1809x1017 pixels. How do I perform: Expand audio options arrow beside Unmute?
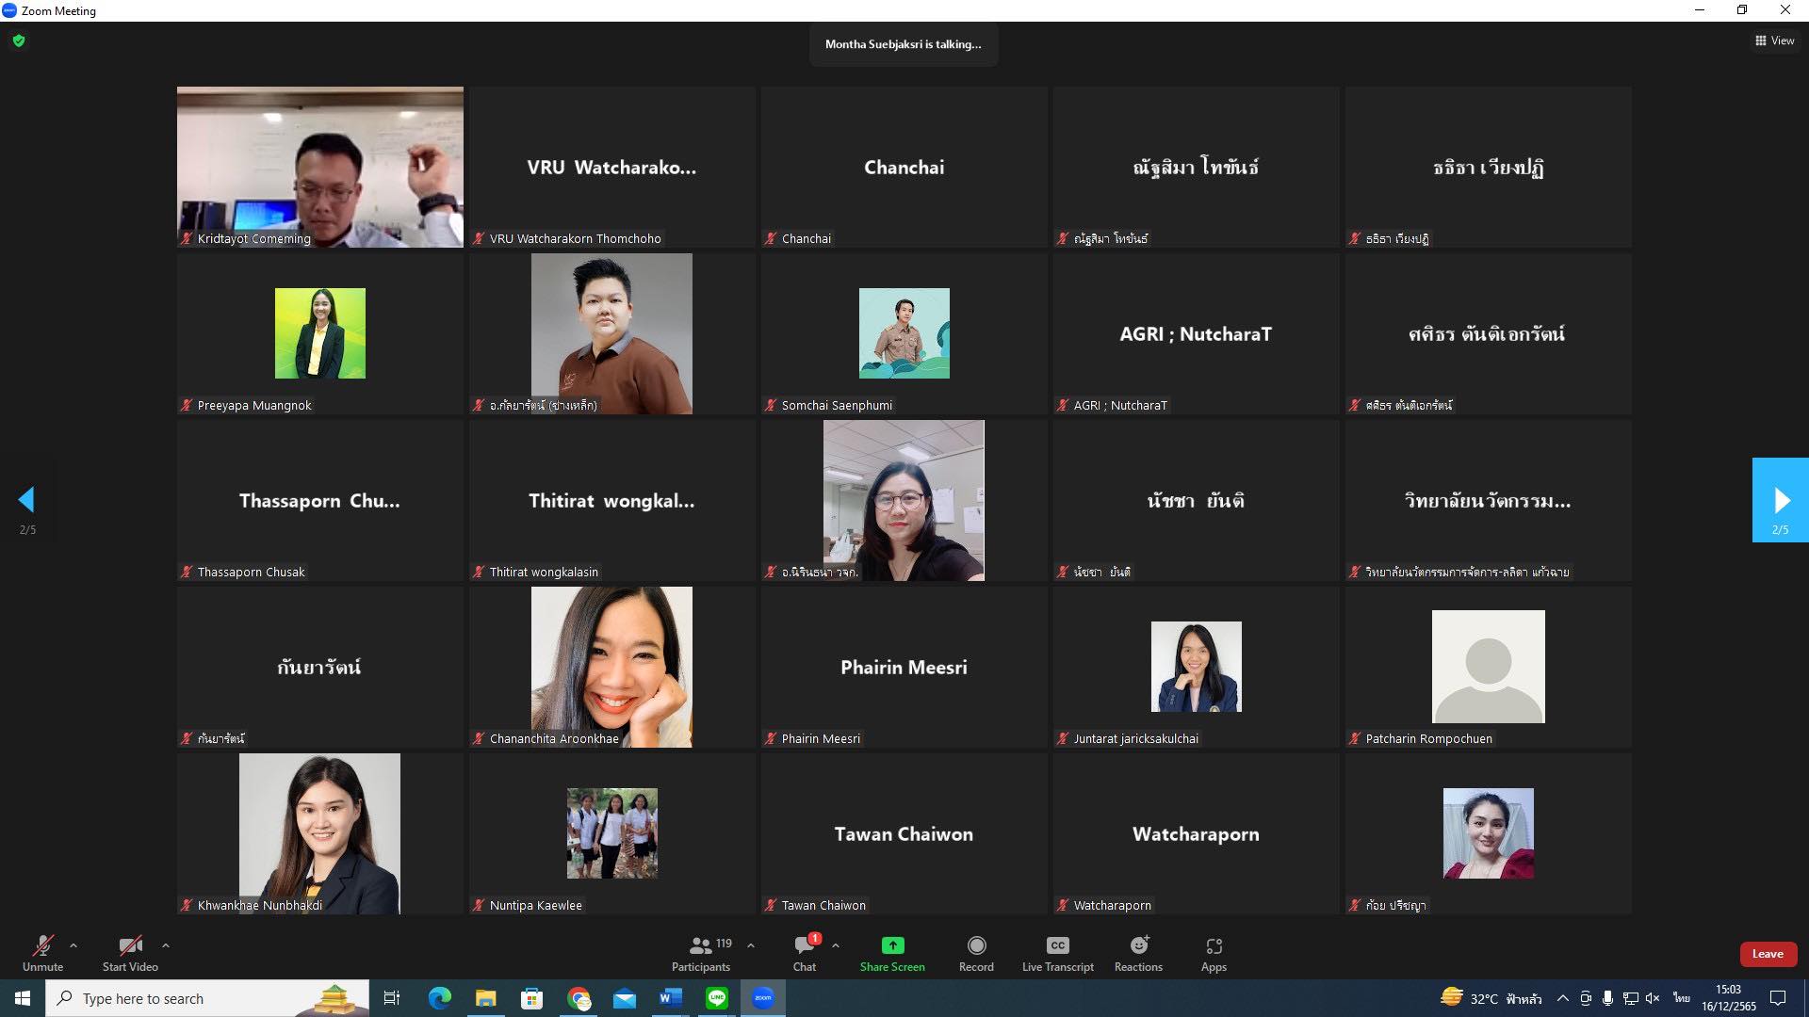73,945
